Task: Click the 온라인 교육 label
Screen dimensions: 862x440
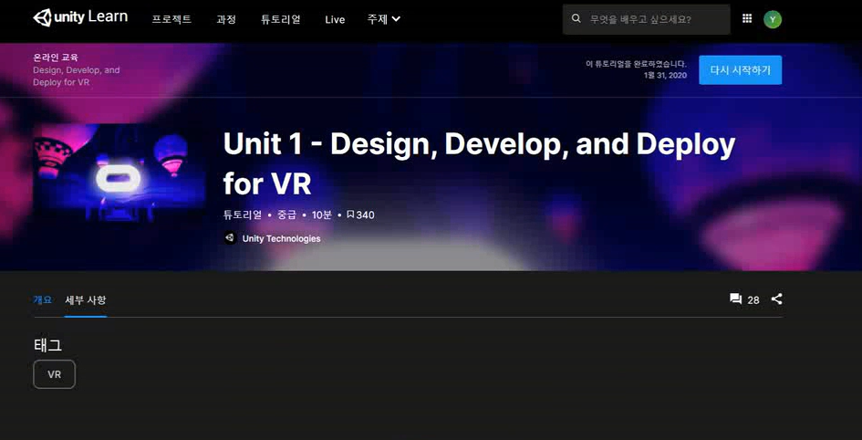Action: 56,58
